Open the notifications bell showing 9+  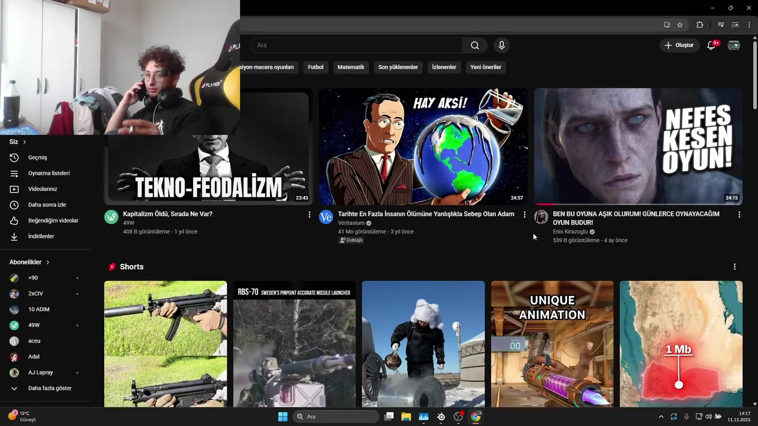(x=712, y=45)
